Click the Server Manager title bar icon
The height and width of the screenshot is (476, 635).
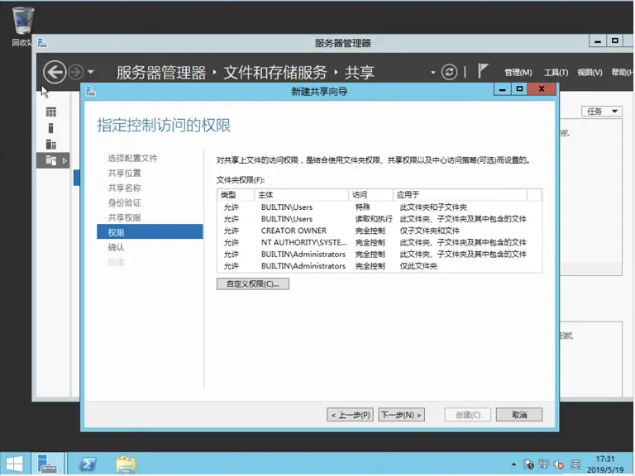[42, 43]
